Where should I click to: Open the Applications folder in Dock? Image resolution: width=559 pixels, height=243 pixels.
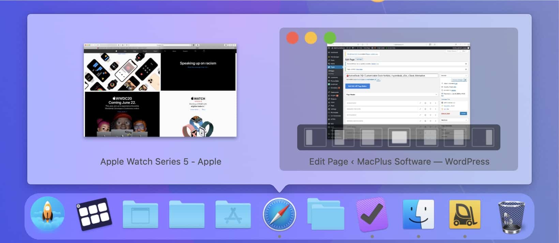(x=233, y=214)
